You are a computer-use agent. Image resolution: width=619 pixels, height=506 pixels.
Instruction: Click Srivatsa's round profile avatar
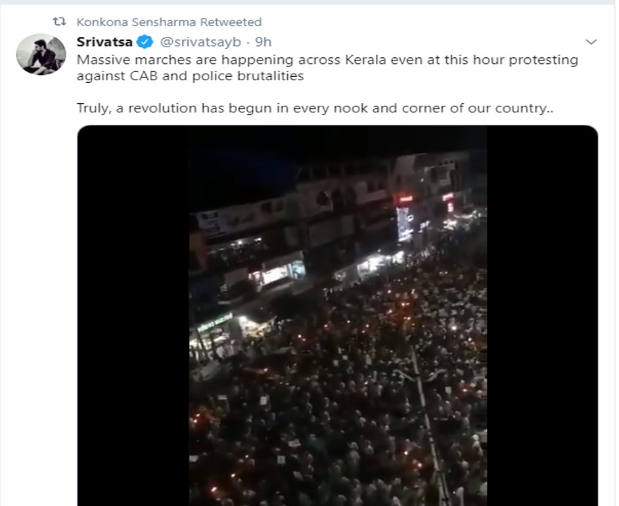tap(41, 54)
